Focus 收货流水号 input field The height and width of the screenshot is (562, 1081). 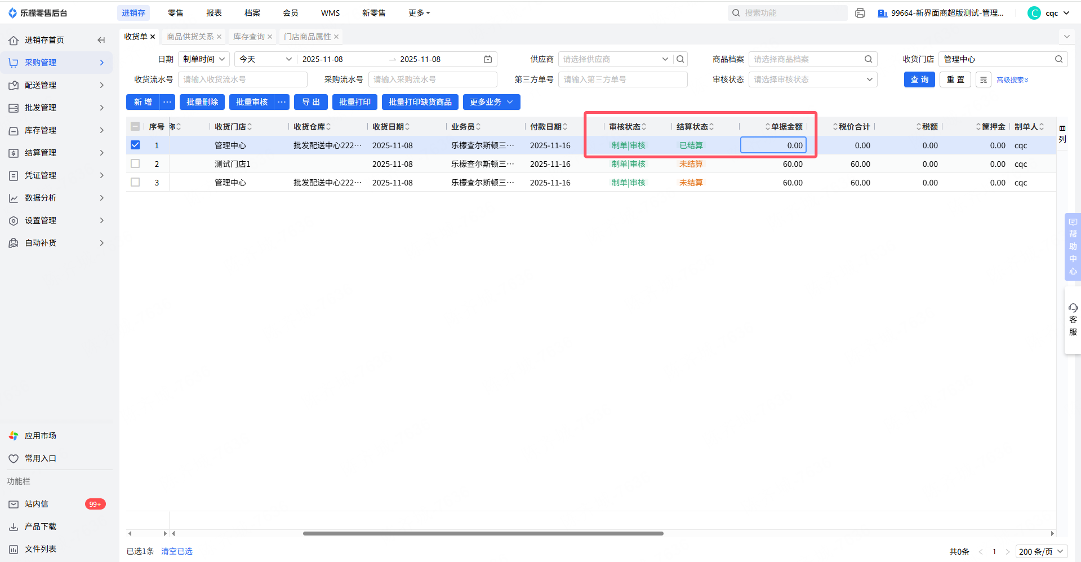click(243, 79)
